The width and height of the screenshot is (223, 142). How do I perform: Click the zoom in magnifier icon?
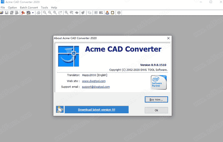[x=50, y=13]
